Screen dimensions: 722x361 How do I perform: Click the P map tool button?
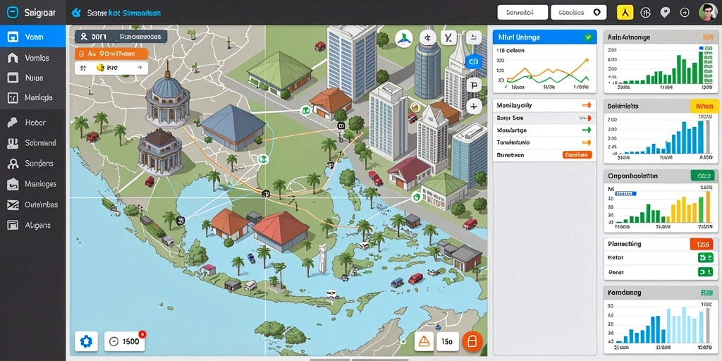pyautogui.click(x=473, y=85)
